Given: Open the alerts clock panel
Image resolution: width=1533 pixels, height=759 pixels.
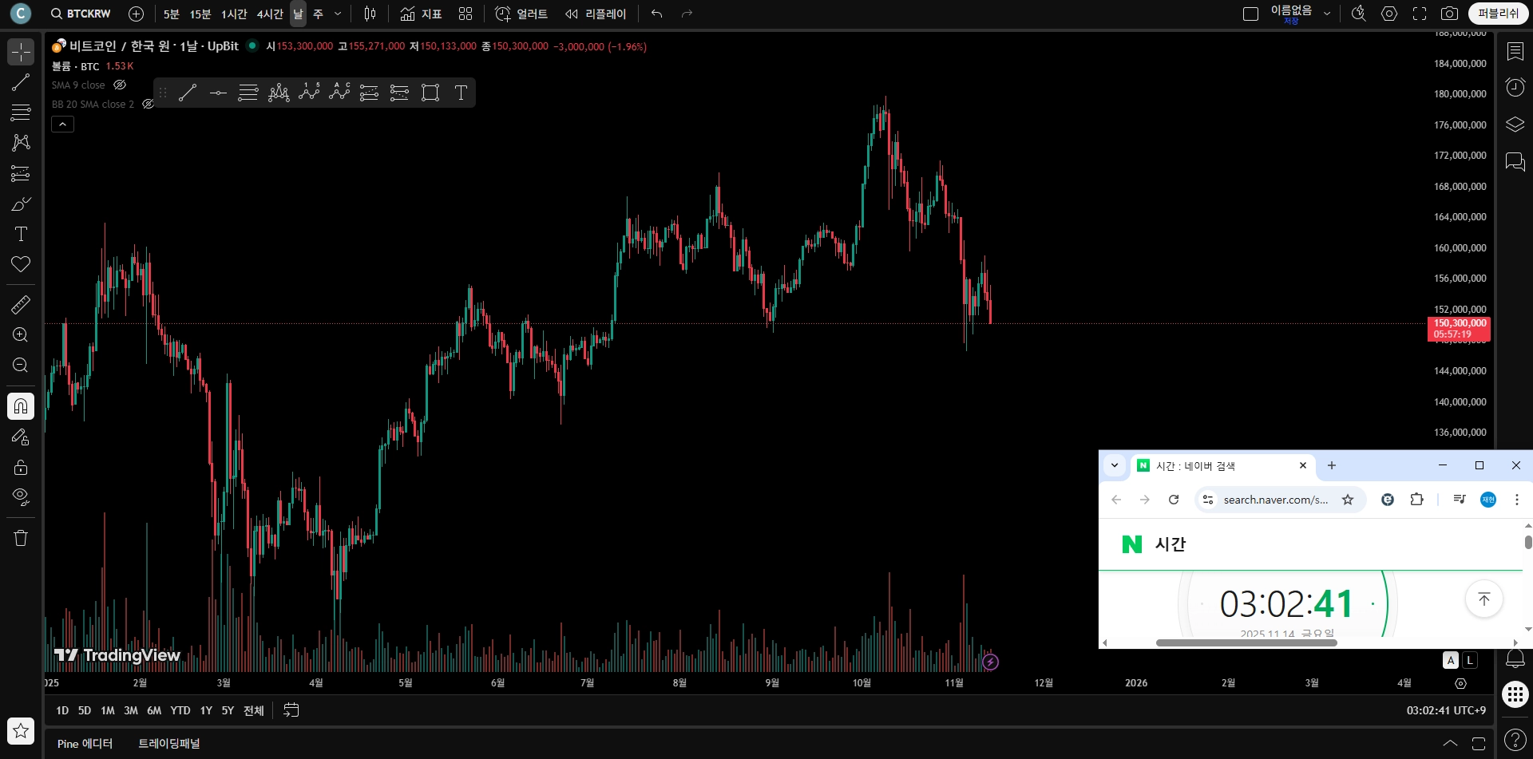Looking at the screenshot, I should tap(1515, 87).
